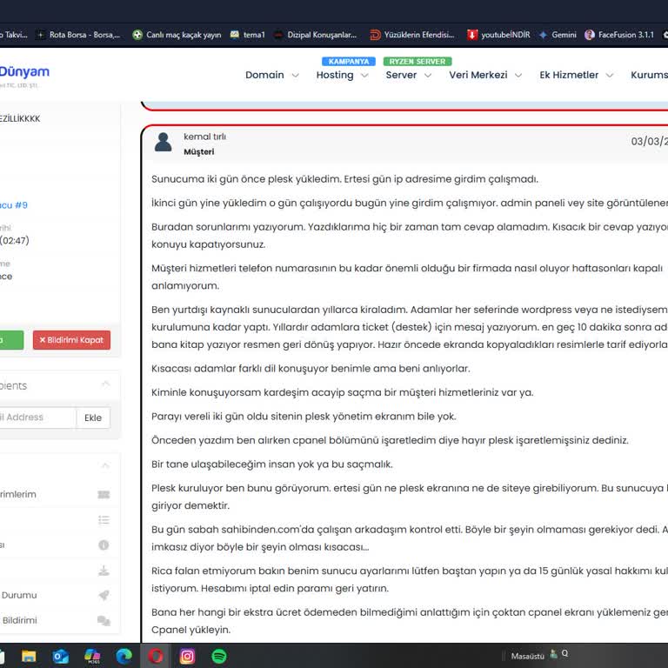Open Opera browser from the taskbar

tap(156, 656)
